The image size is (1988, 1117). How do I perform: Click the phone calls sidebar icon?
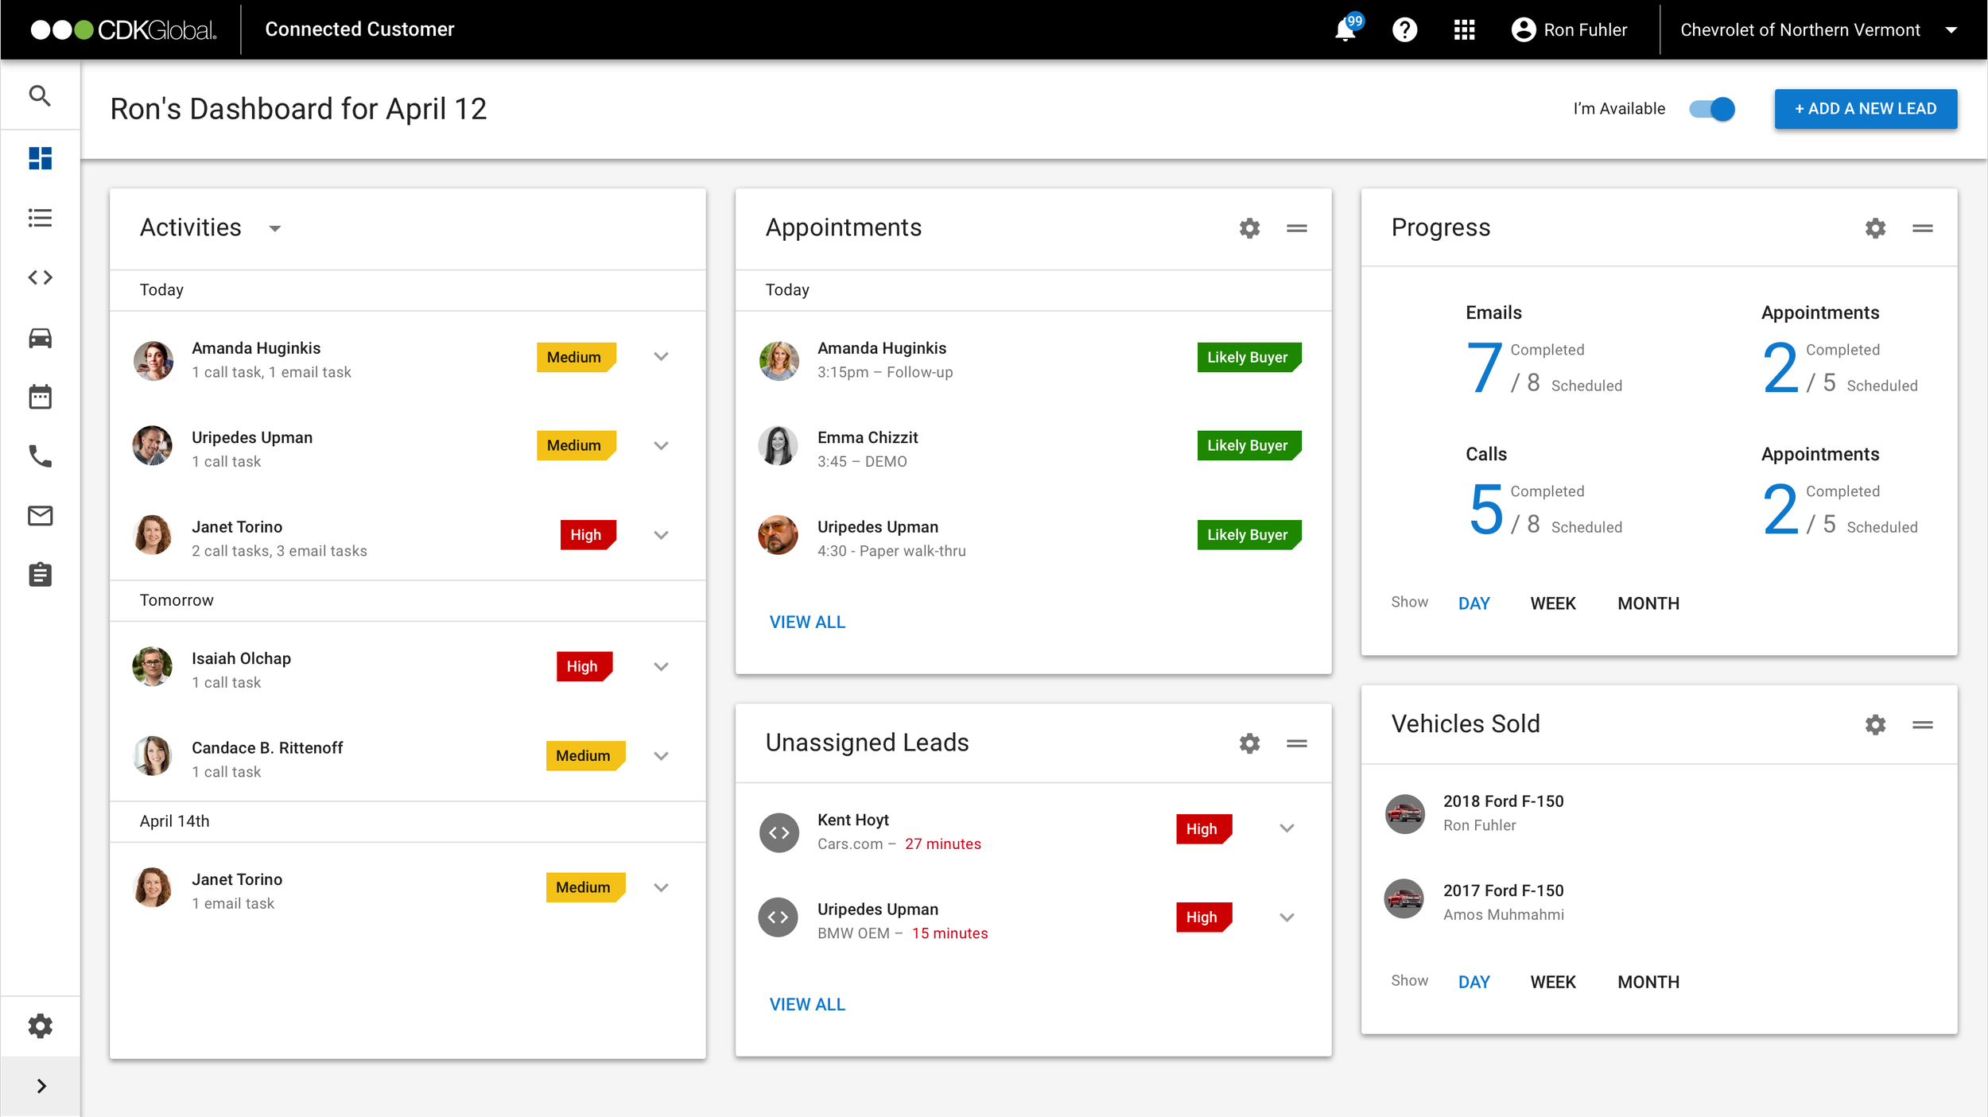(40, 456)
